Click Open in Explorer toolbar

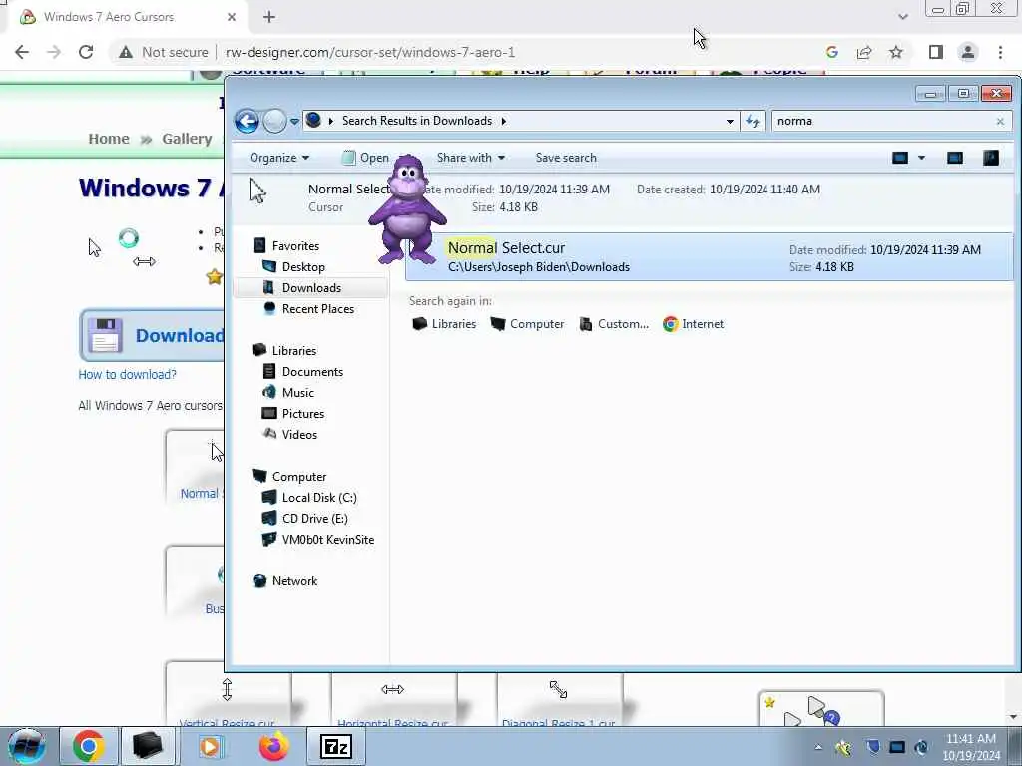pyautogui.click(x=366, y=158)
